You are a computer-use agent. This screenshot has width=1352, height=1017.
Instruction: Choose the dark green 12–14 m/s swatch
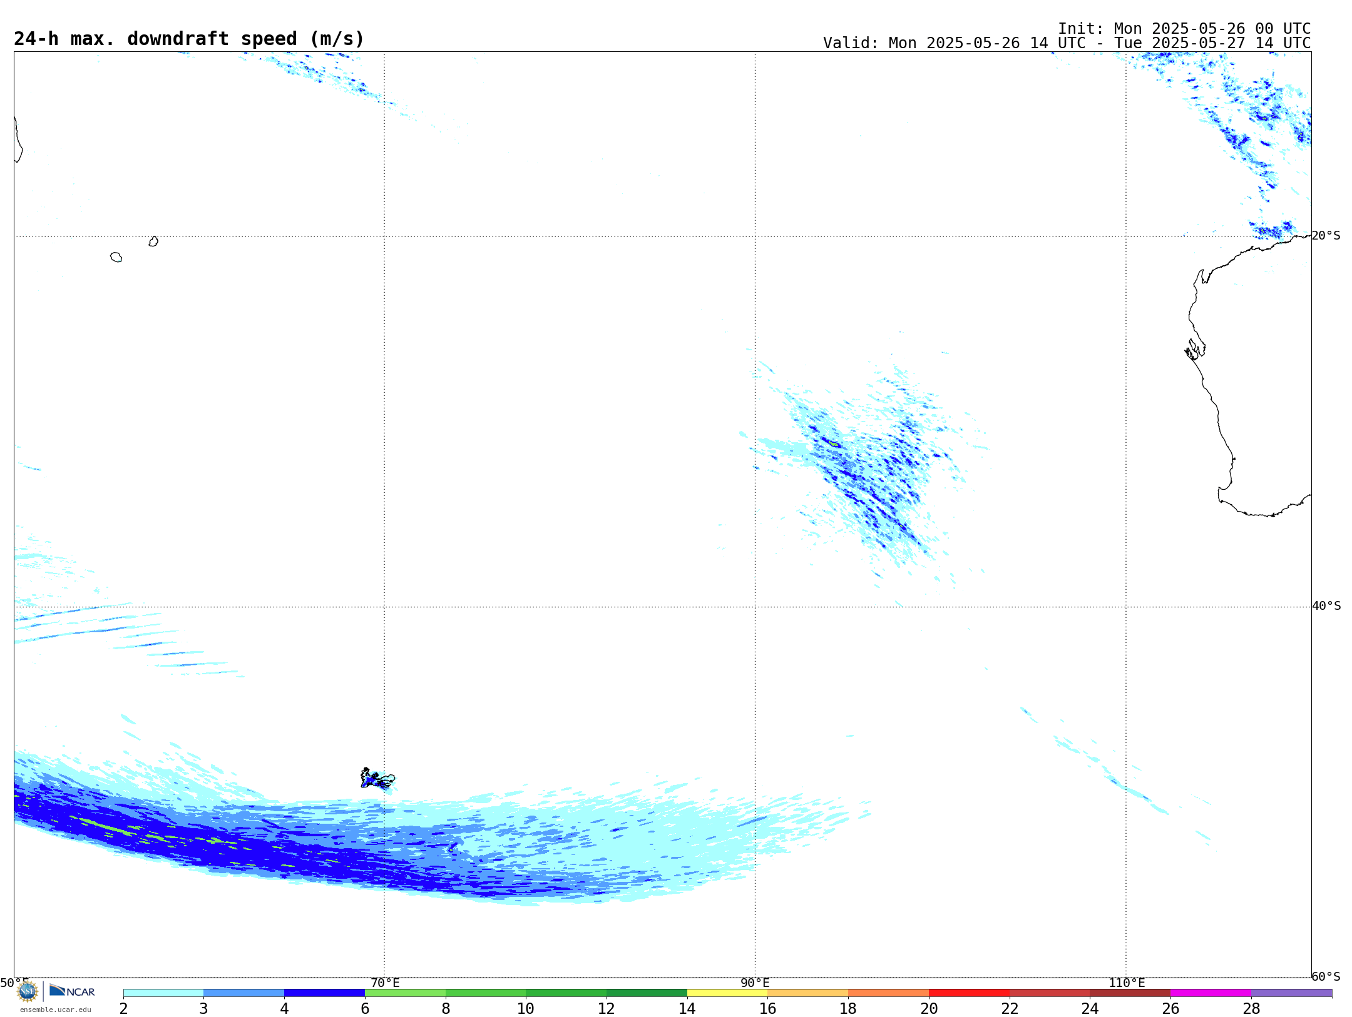coord(647,993)
